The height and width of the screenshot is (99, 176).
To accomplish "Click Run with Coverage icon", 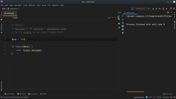I will (159, 9).
